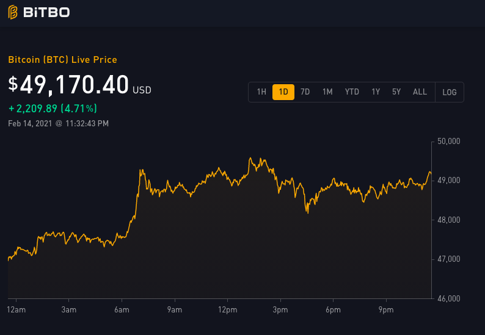
Task: Click the 46,000 y-axis label
Action: pyautogui.click(x=448, y=298)
